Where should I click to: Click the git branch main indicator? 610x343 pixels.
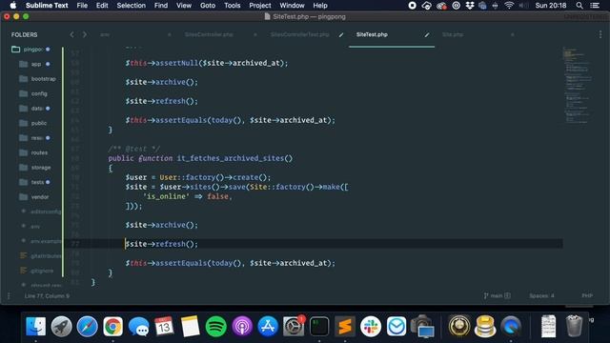(x=497, y=296)
